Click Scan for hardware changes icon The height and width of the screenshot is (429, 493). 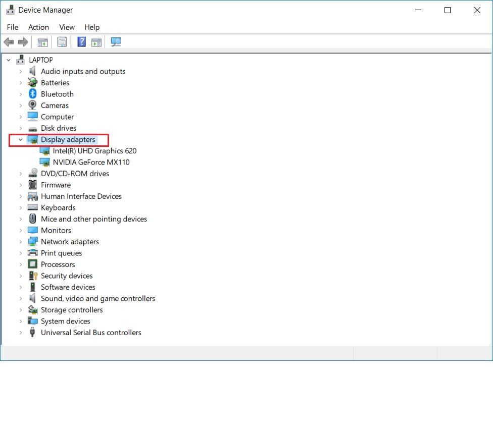(x=116, y=42)
